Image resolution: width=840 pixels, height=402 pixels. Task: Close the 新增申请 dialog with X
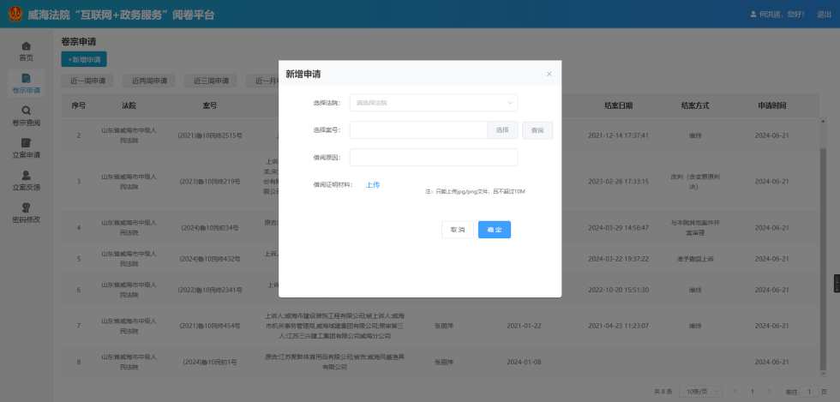pyautogui.click(x=549, y=75)
